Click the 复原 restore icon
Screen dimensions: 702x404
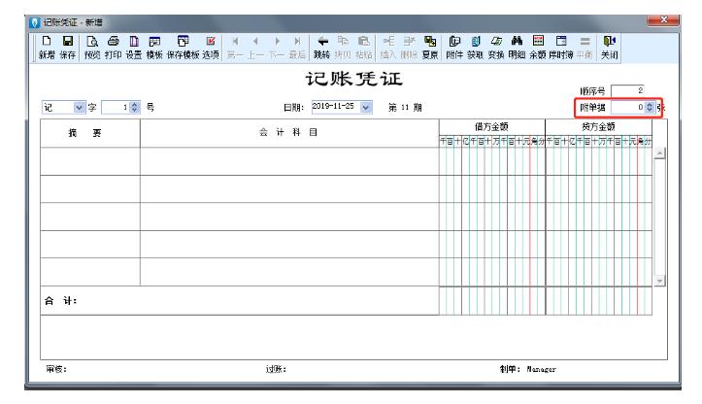430,47
